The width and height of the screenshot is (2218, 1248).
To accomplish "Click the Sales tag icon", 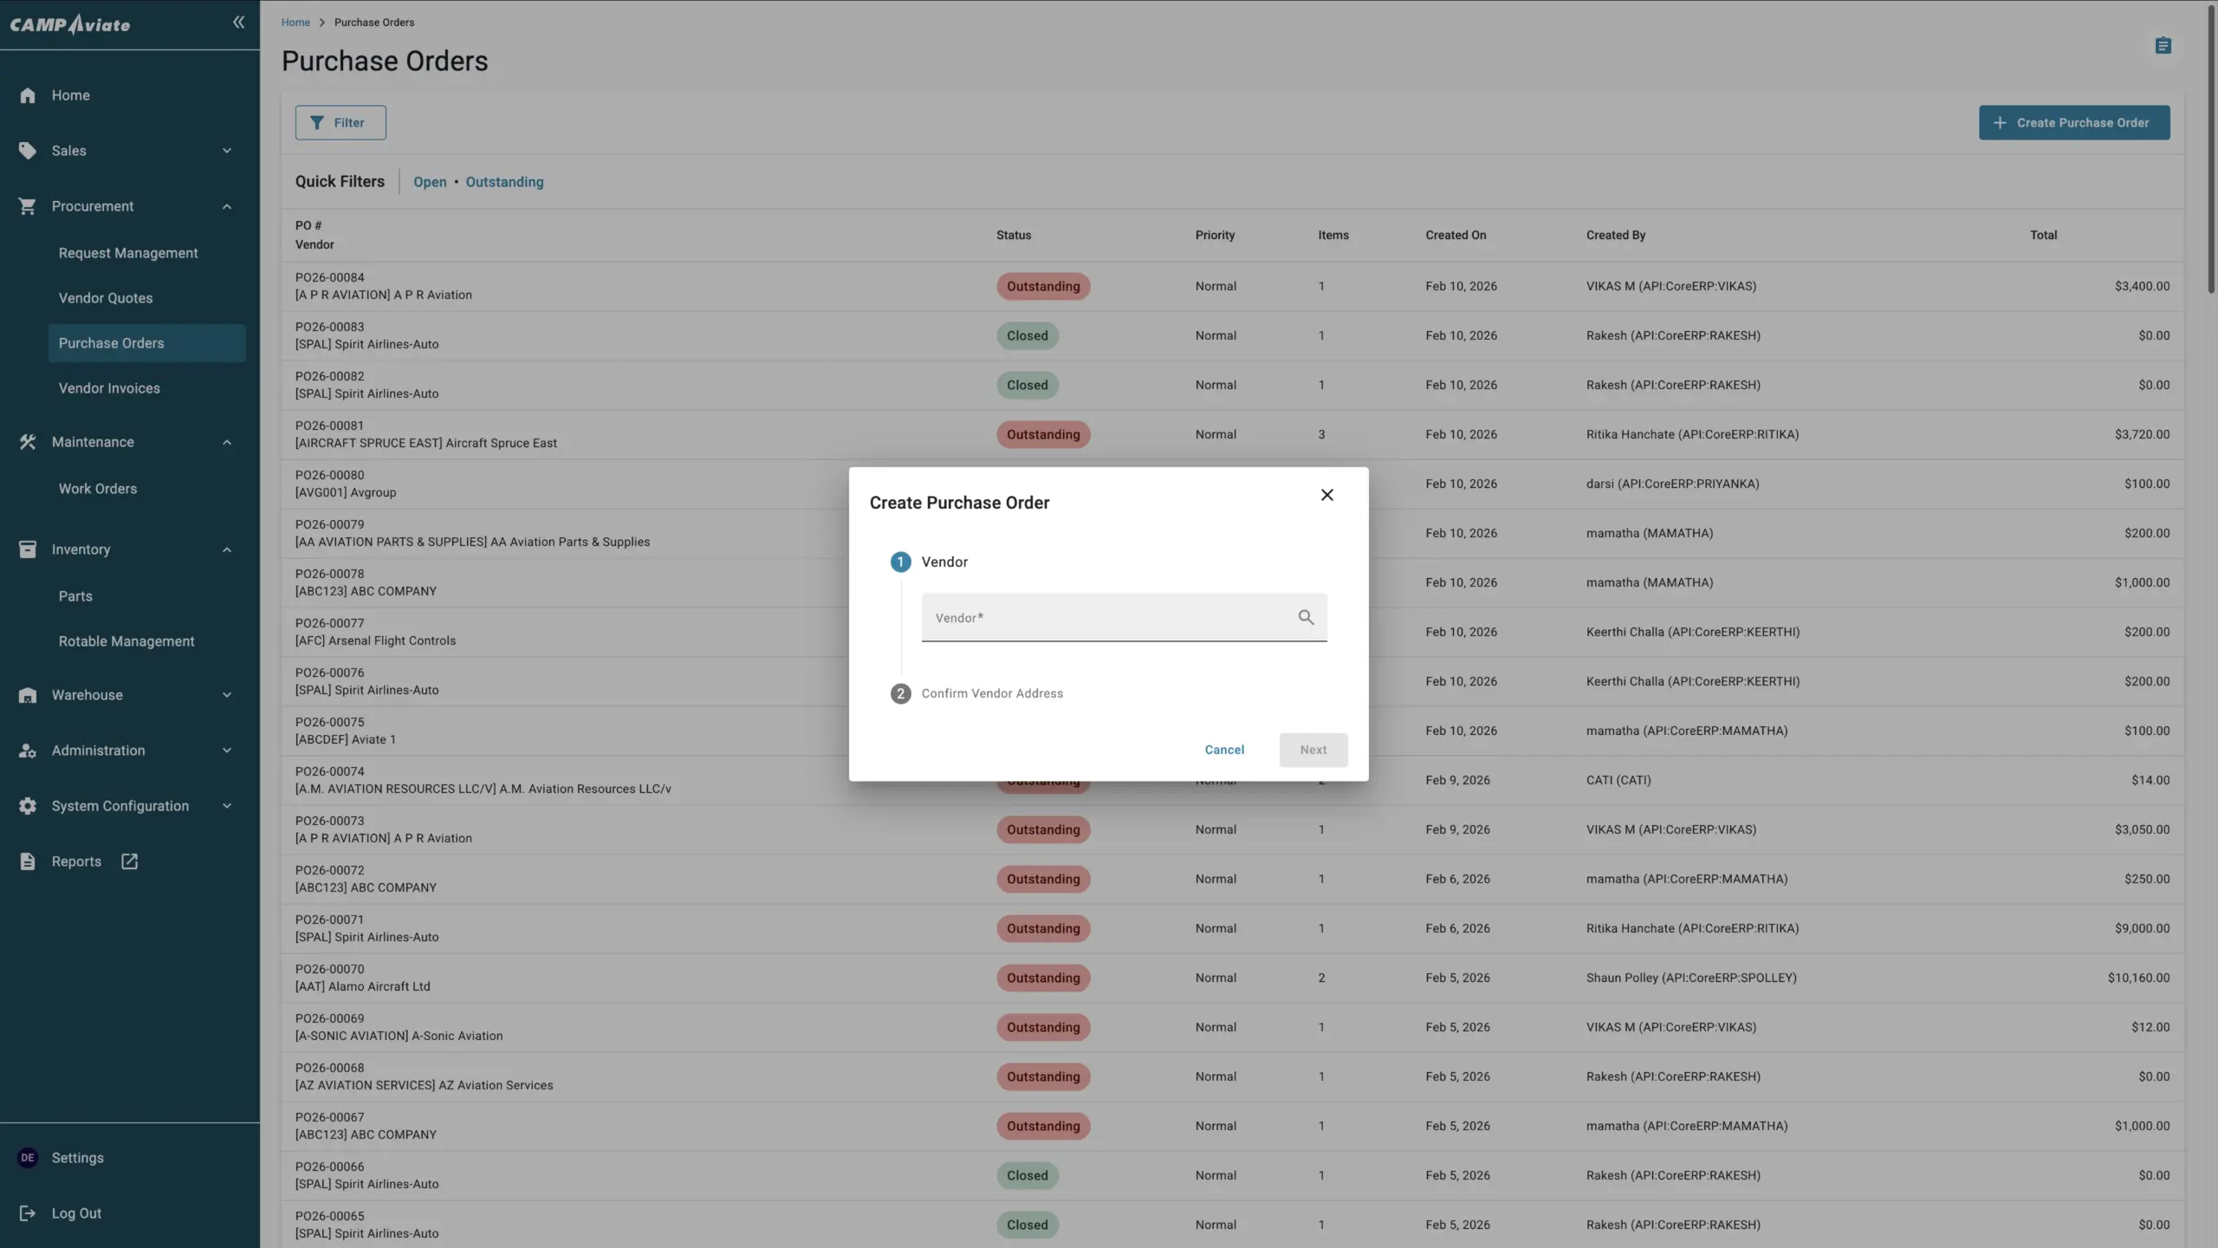I will click(28, 151).
